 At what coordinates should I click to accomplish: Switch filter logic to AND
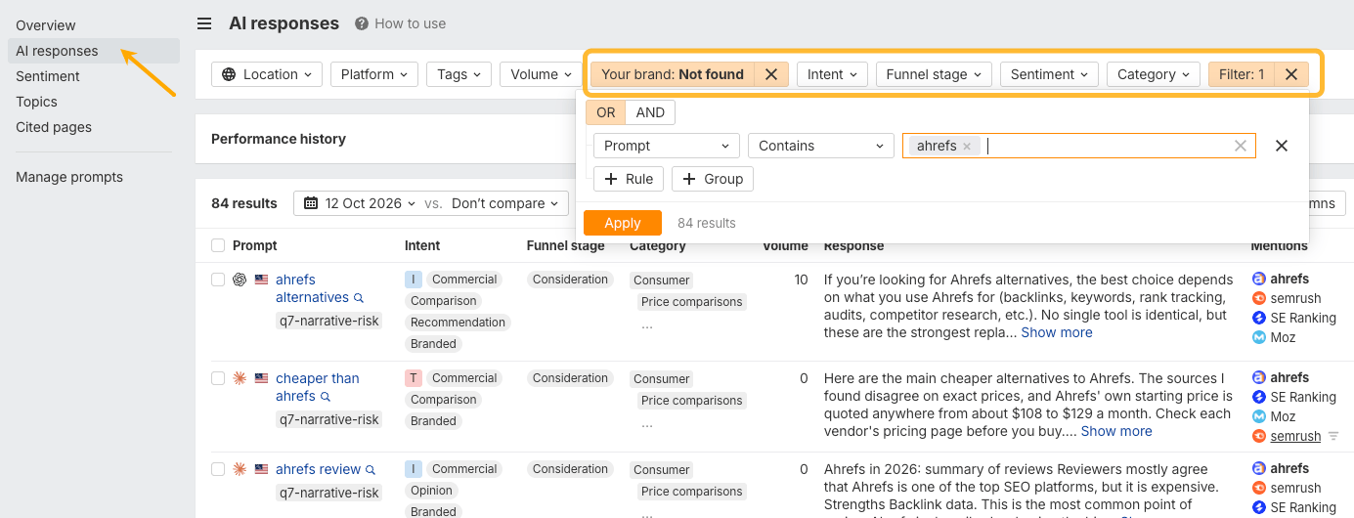(x=650, y=112)
